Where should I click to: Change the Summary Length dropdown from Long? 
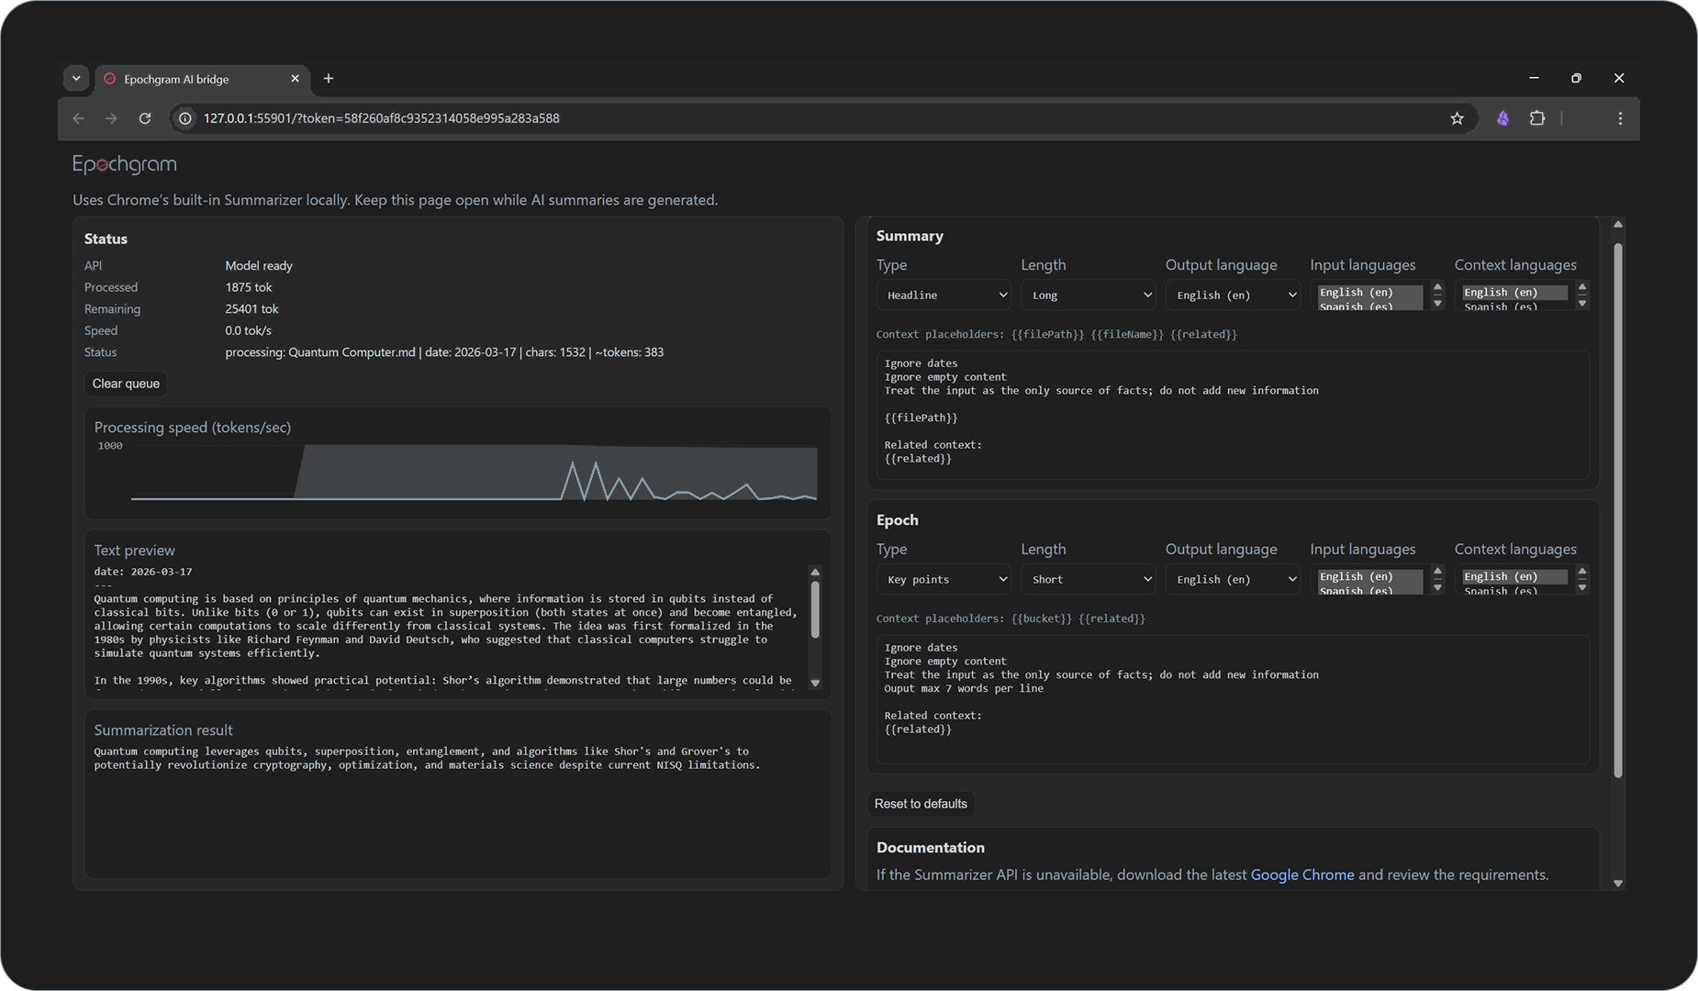click(x=1088, y=295)
